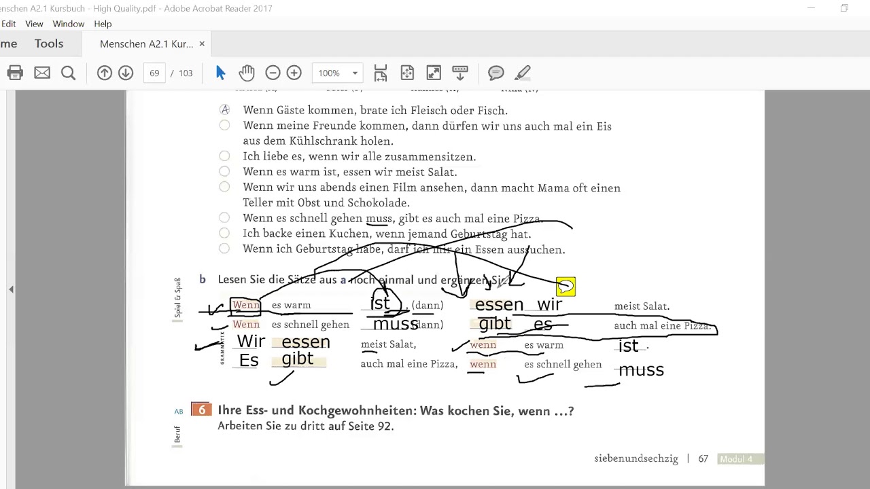Add a sticky note comment tool
Screen dimensions: 870x489
point(496,73)
